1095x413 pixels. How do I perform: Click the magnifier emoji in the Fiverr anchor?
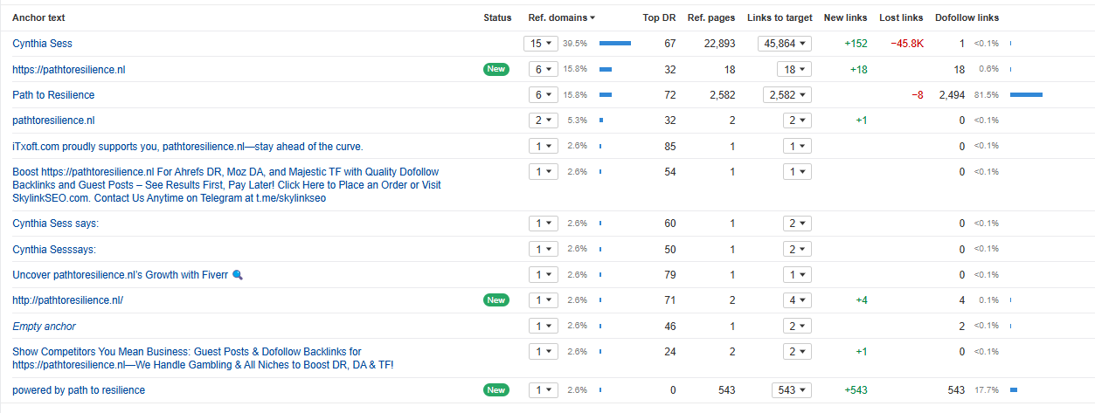pyautogui.click(x=238, y=275)
